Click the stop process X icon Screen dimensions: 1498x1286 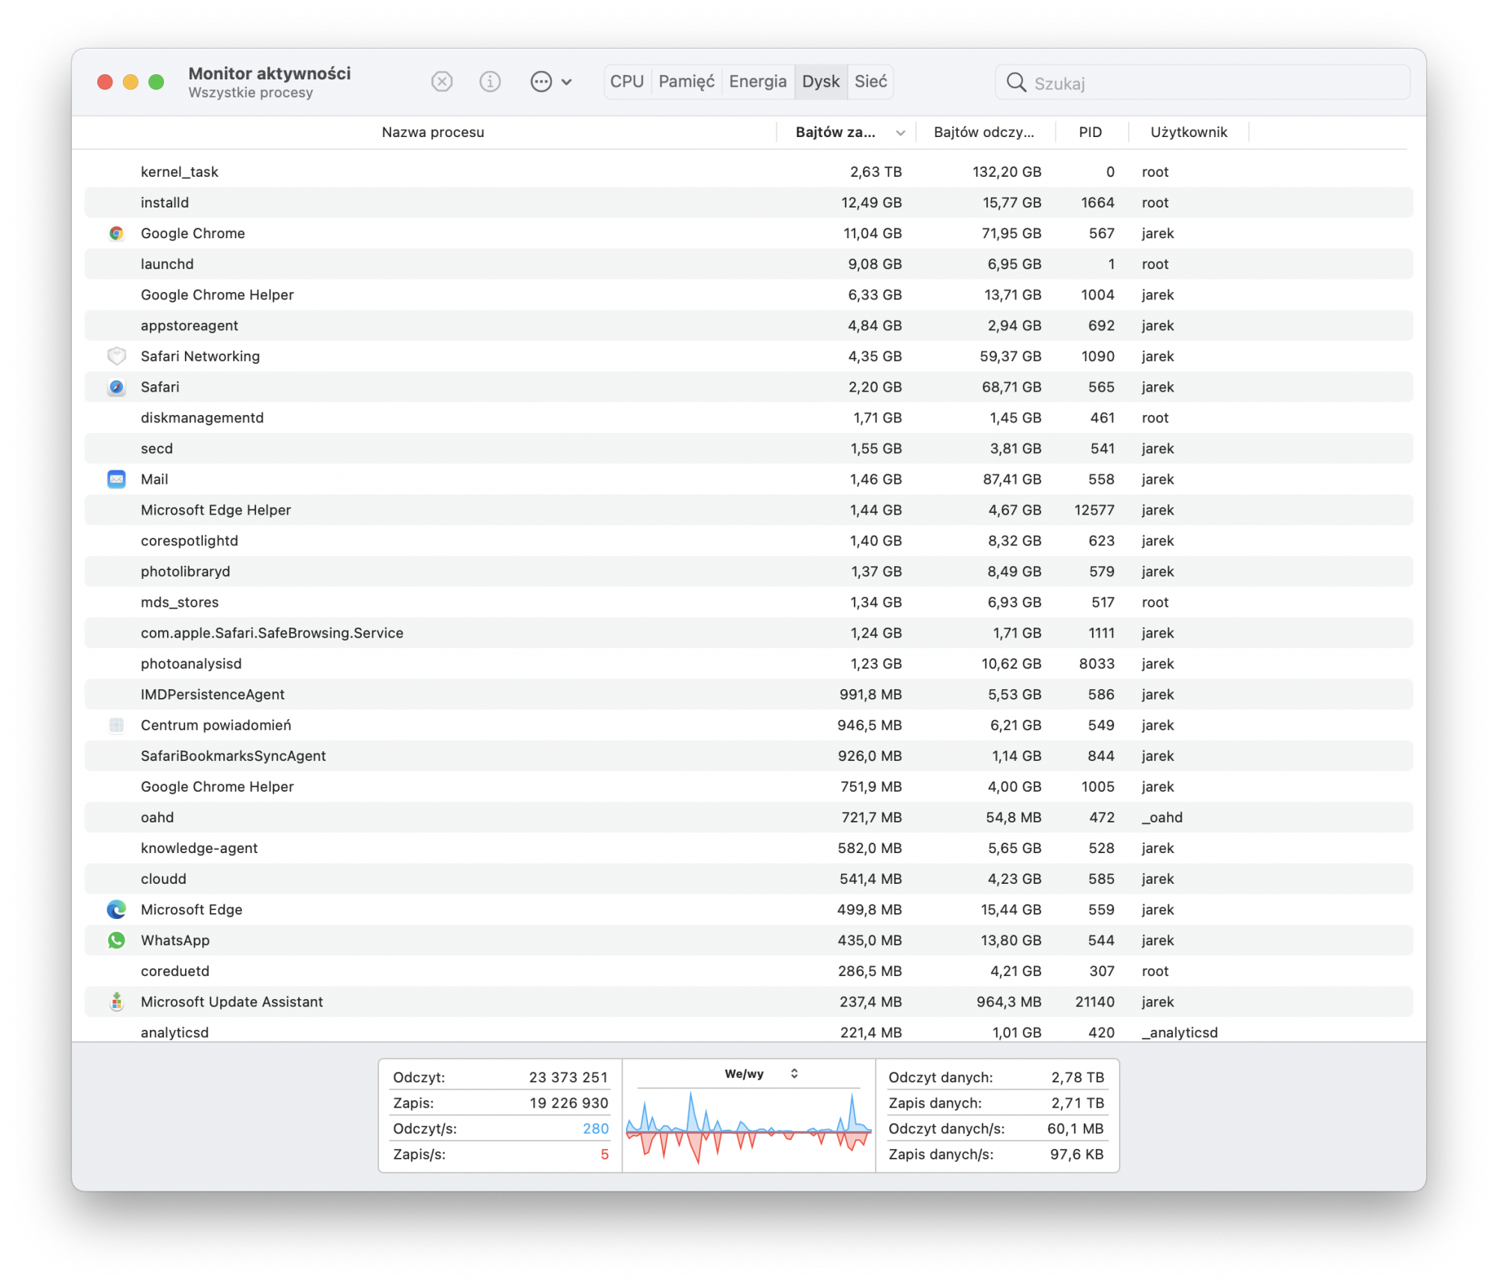click(442, 82)
